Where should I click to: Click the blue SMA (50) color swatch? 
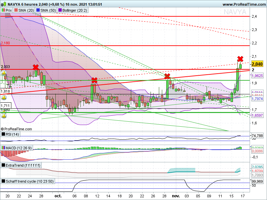(x=38, y=10)
